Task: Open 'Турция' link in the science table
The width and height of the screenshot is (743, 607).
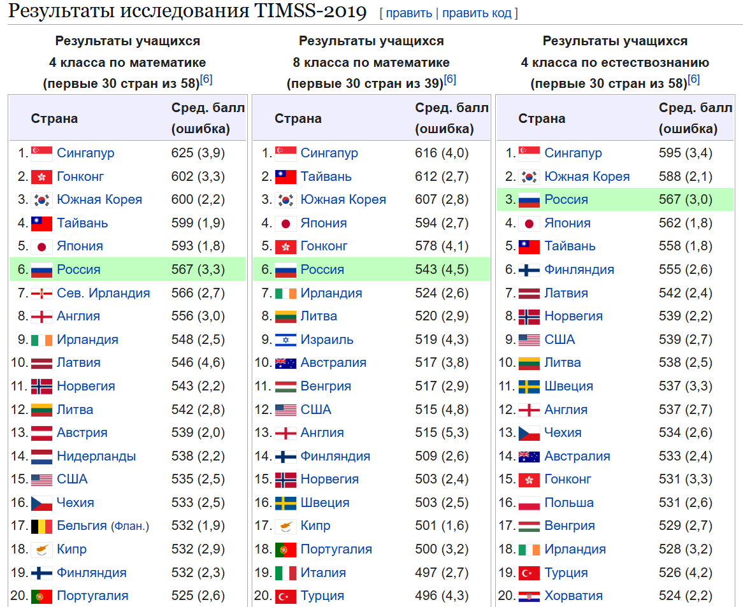Action: pyautogui.click(x=566, y=573)
